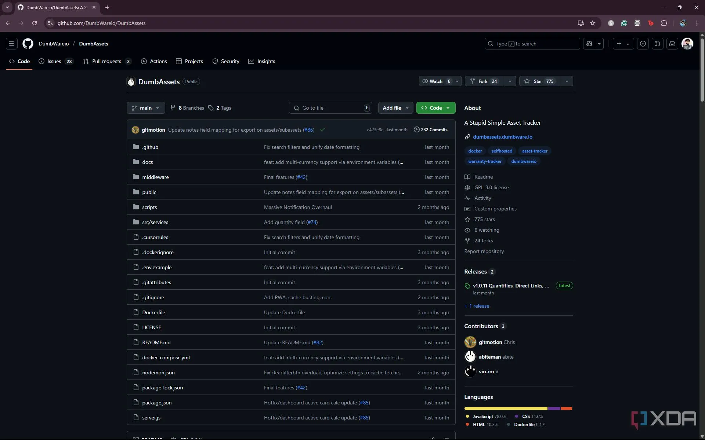Open the global issues icon in header
705x440 pixels.
pyautogui.click(x=643, y=44)
